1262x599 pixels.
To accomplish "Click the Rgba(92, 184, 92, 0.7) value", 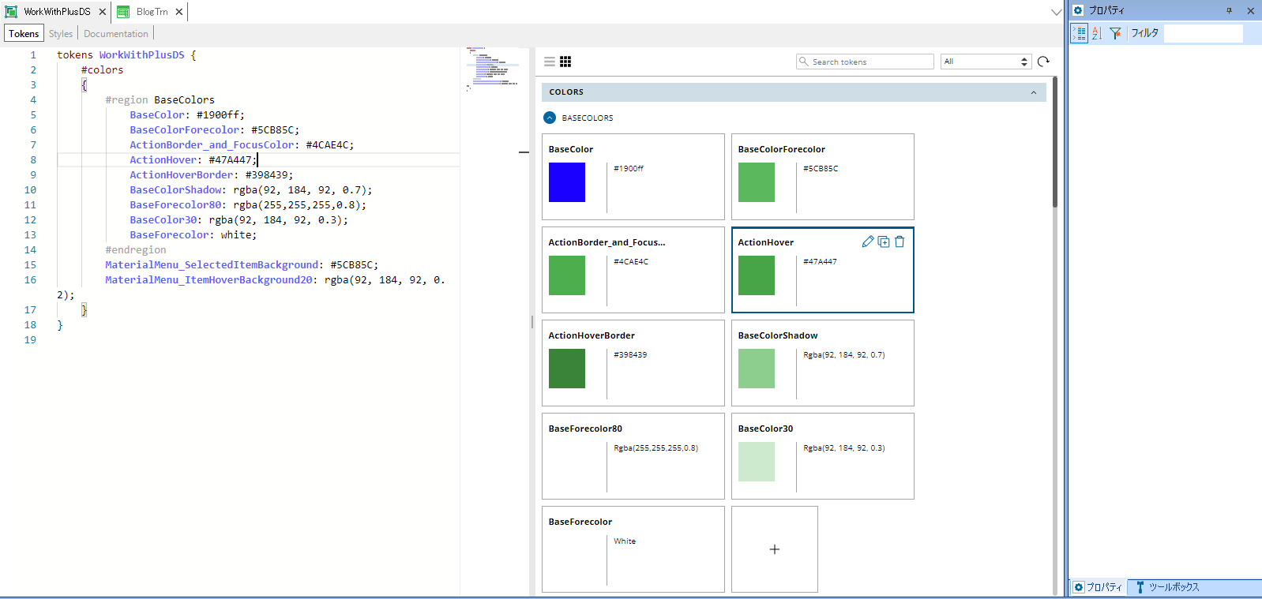I will (844, 354).
